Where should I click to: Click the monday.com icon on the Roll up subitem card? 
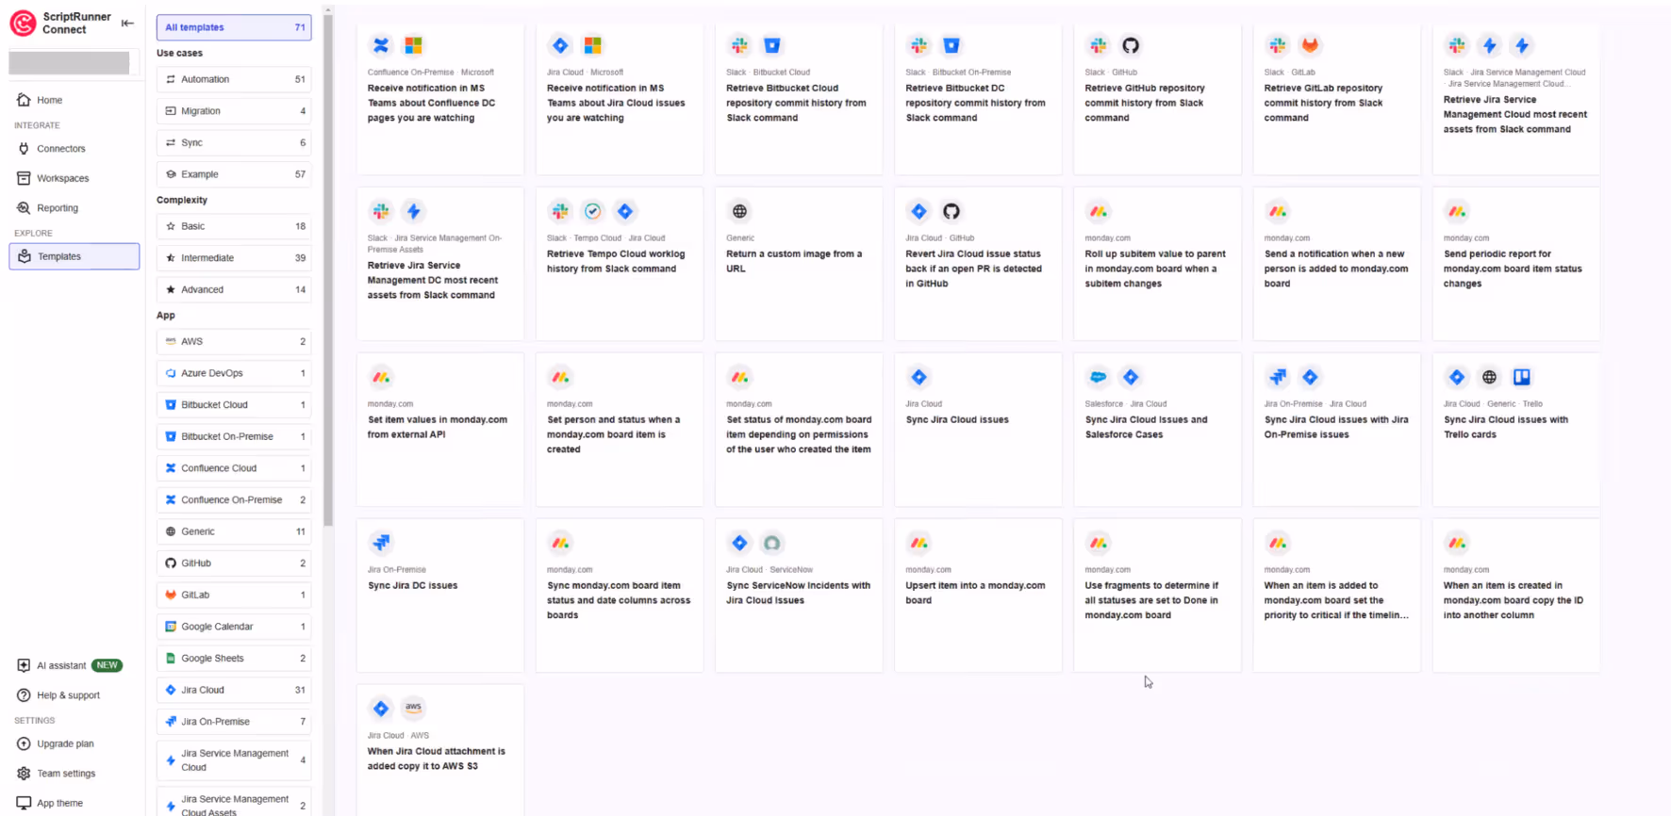1098,211
